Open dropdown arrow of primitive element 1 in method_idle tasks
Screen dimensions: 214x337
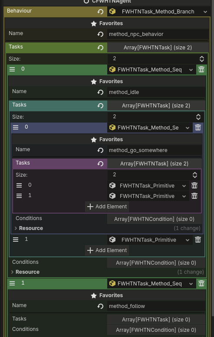point(187,240)
